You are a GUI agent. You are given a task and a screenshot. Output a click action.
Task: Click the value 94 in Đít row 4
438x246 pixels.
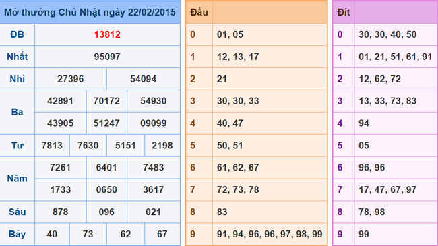click(364, 123)
